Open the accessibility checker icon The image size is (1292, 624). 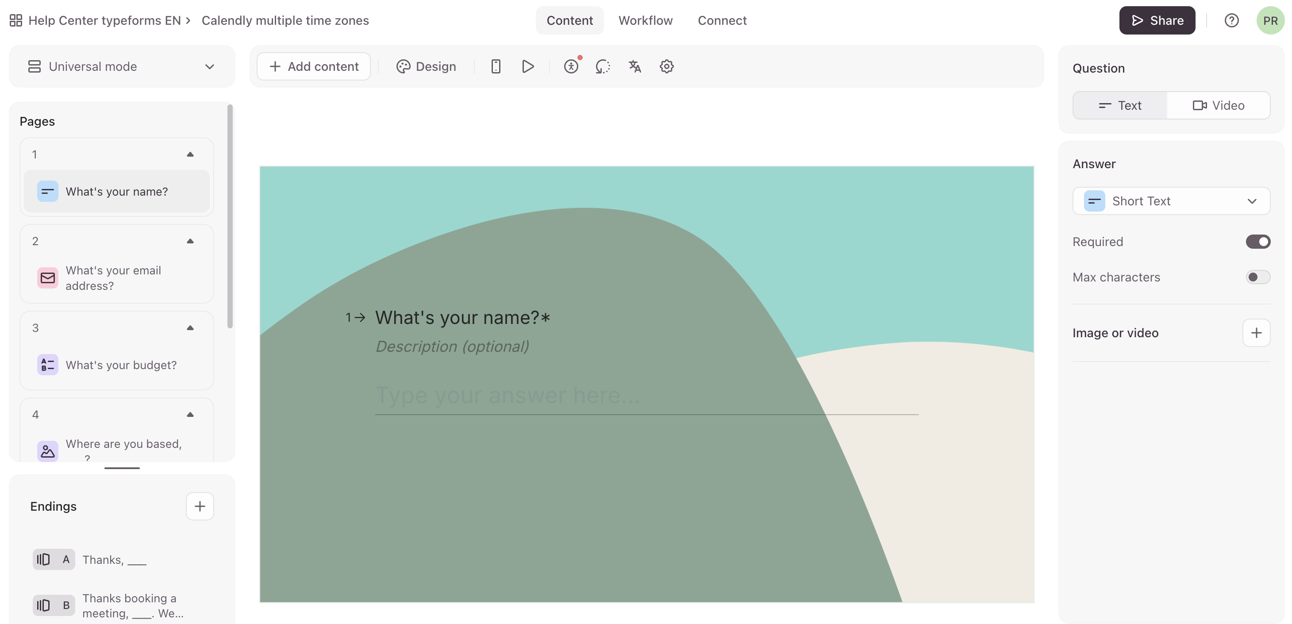click(571, 66)
